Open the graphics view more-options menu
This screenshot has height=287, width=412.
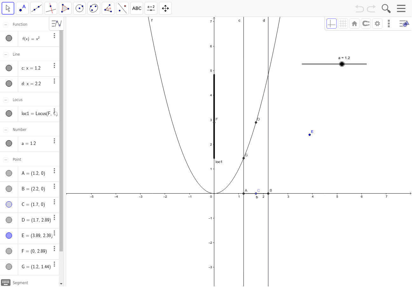pyautogui.click(x=388, y=23)
